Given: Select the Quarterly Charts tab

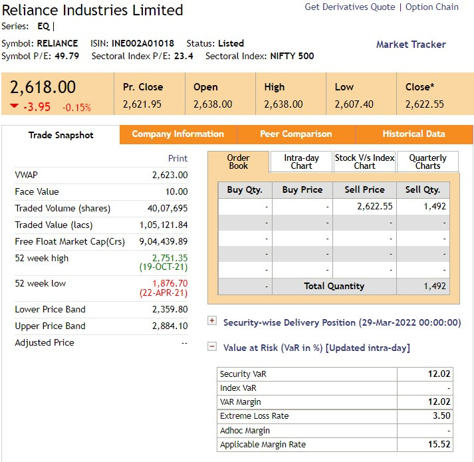Looking at the screenshot, I should (427, 162).
